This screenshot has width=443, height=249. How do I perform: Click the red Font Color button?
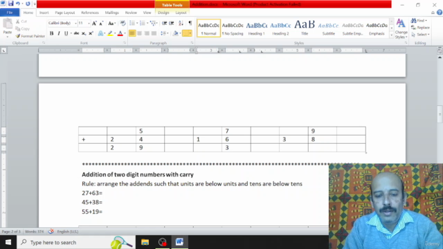pyautogui.click(x=120, y=33)
